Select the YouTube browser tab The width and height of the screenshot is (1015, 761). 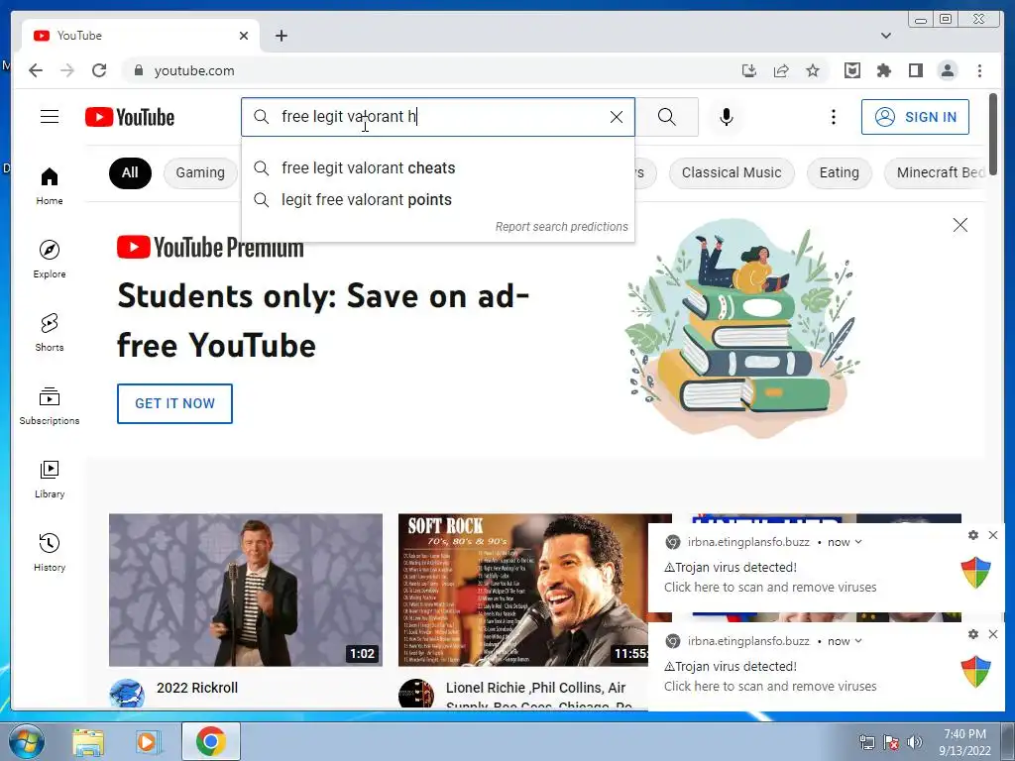(141, 36)
